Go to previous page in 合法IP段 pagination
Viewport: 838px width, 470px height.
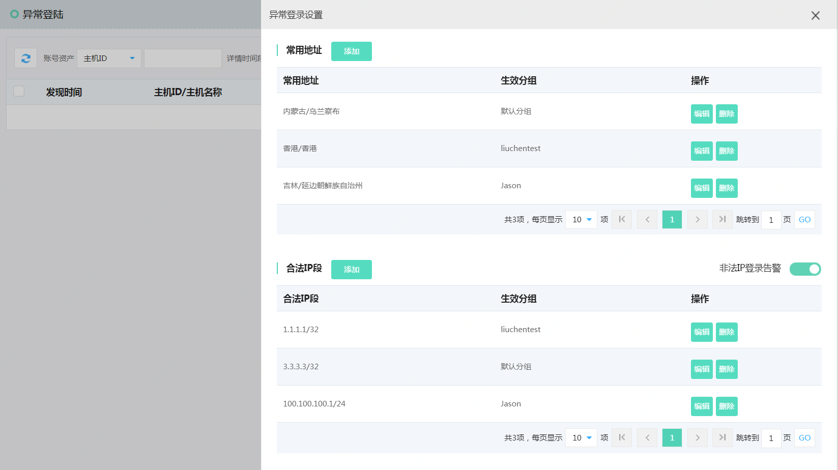(647, 437)
